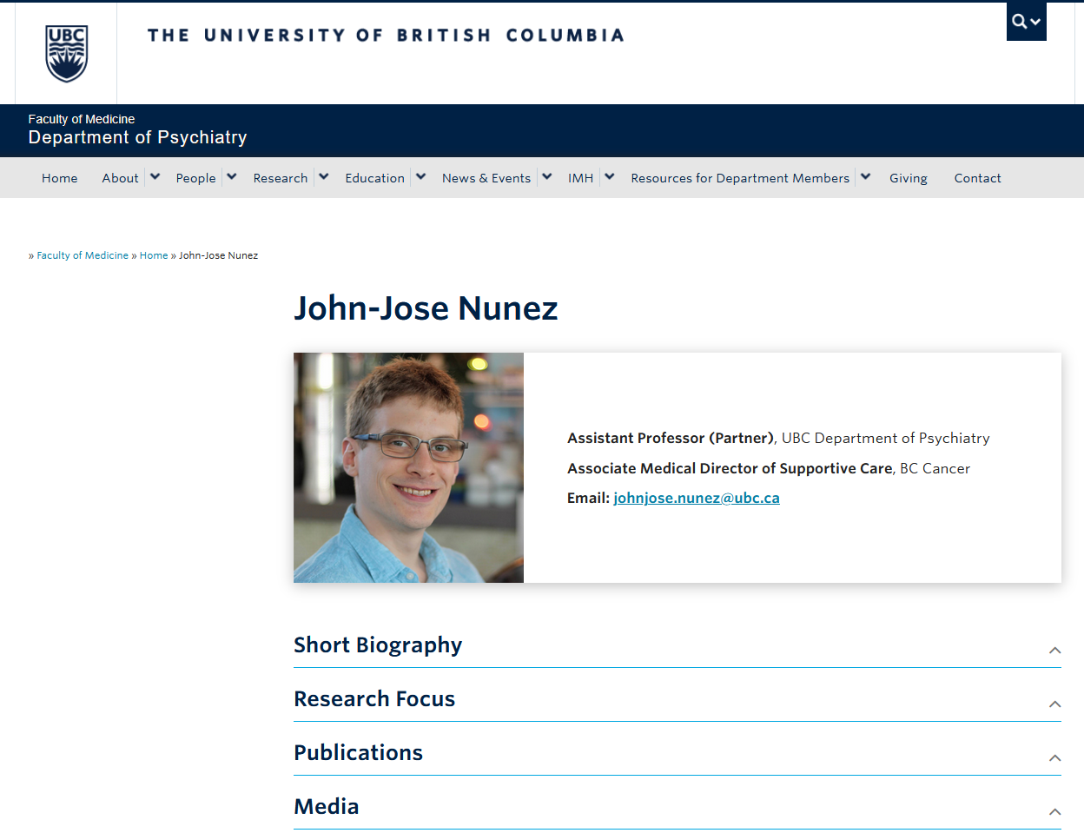Open the Department of Psychiatry banner link

137,137
